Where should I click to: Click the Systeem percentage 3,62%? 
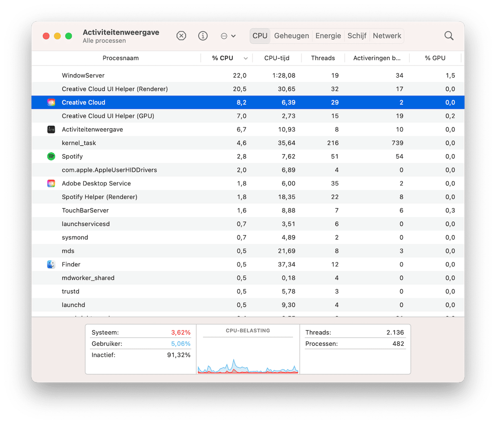coord(181,333)
